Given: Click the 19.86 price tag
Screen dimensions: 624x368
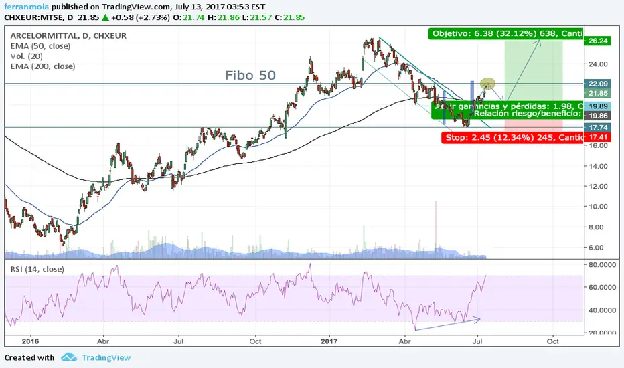Looking at the screenshot, I should coord(597,116).
